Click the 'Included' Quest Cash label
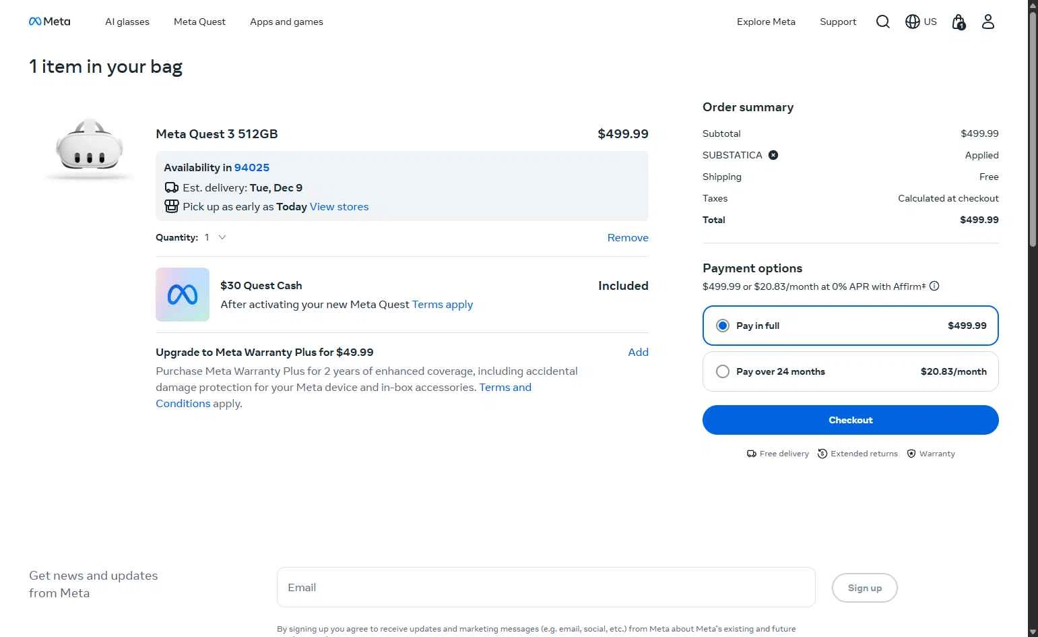Viewport: 1038px width, 637px height. [623, 286]
